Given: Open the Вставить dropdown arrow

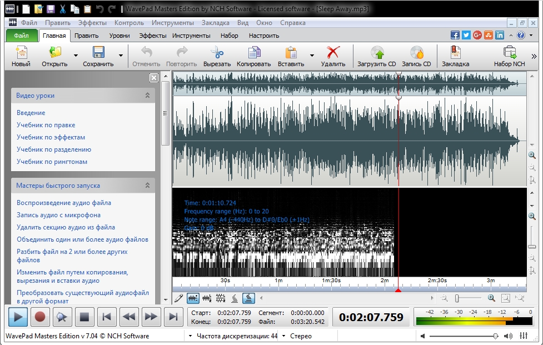Looking at the screenshot, I should (312, 56).
